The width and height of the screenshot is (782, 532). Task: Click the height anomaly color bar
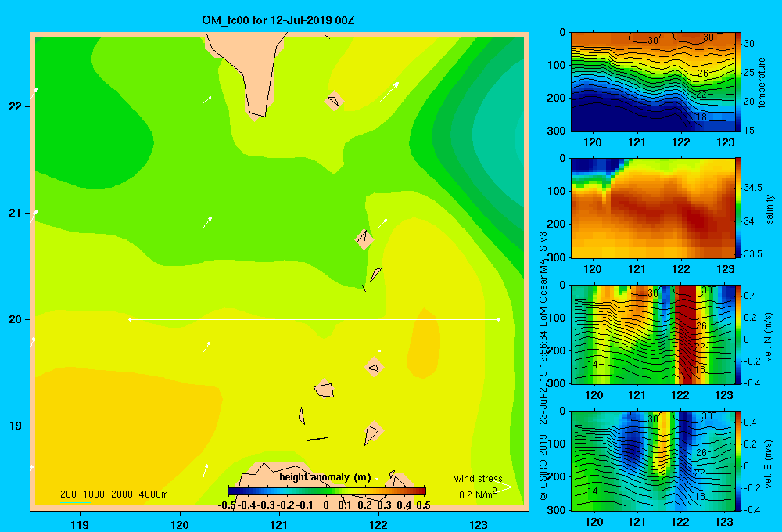[327, 491]
